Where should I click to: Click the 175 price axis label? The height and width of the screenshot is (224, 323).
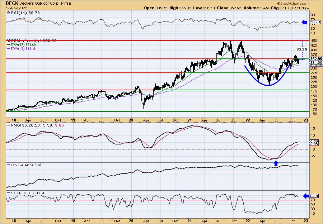[314, 91]
